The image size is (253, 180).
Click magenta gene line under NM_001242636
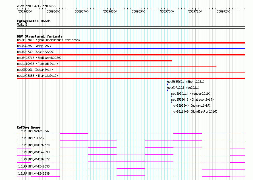[x=131, y=169]
